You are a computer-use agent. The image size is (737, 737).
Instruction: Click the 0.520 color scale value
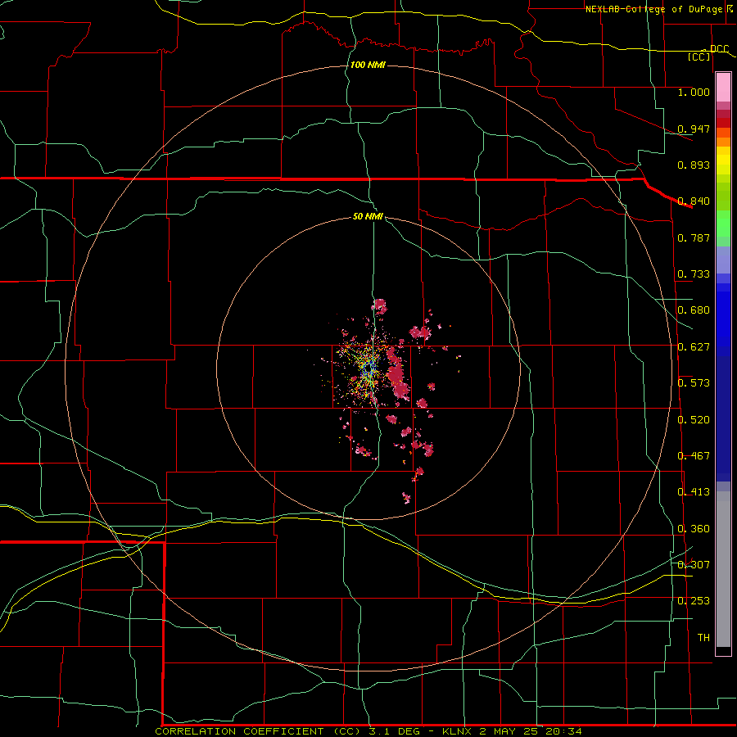[x=694, y=420]
